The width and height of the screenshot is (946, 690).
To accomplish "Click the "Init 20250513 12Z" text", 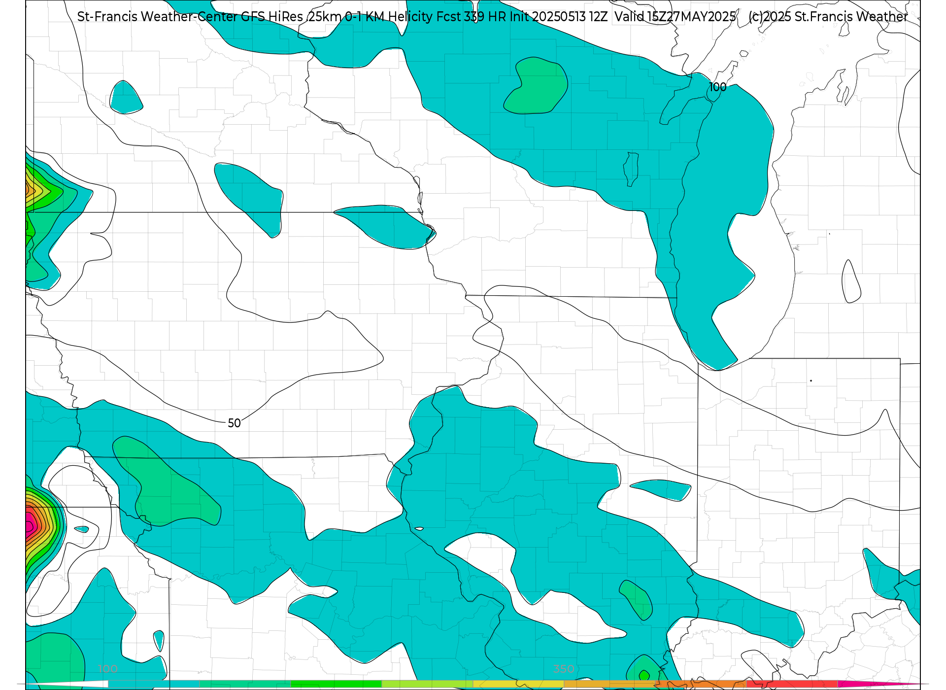I will [558, 17].
